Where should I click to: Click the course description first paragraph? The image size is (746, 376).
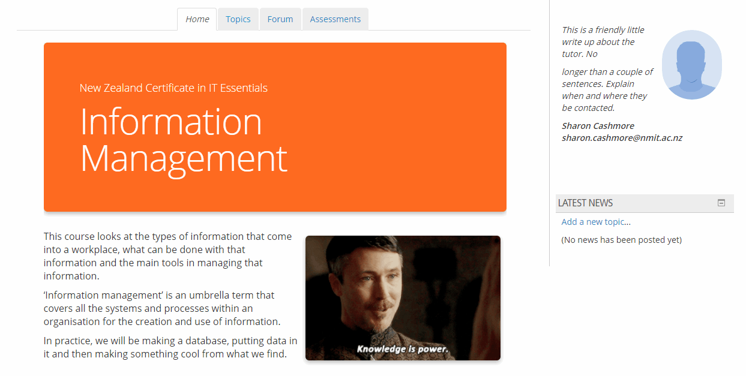click(x=167, y=255)
